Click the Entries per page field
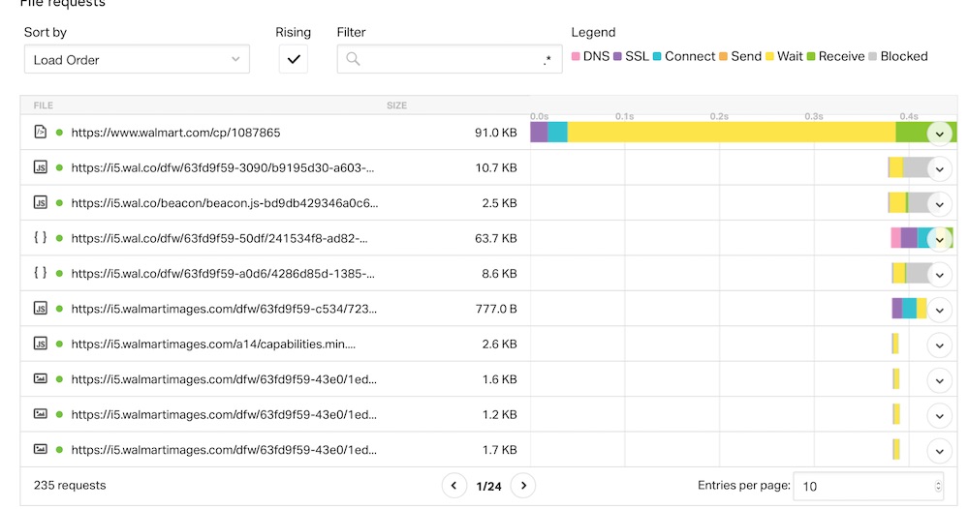 (x=868, y=486)
